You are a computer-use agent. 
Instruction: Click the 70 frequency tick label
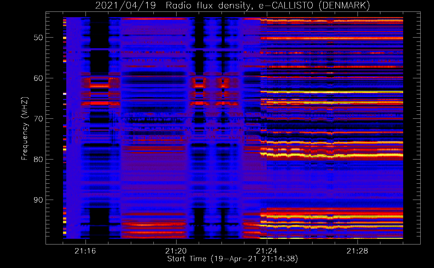[38, 119]
